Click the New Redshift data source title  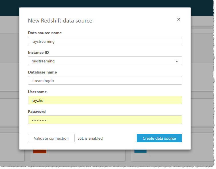tap(60, 21)
